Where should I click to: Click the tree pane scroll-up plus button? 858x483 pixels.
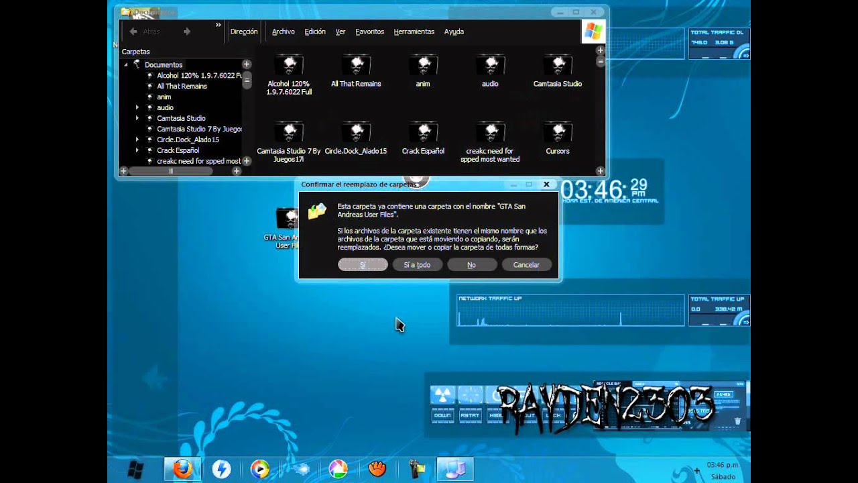tap(247, 64)
